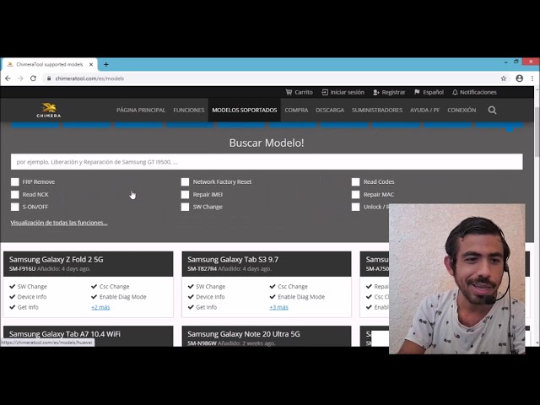
Task: Open Notificaciones bell
Action: [x=474, y=92]
